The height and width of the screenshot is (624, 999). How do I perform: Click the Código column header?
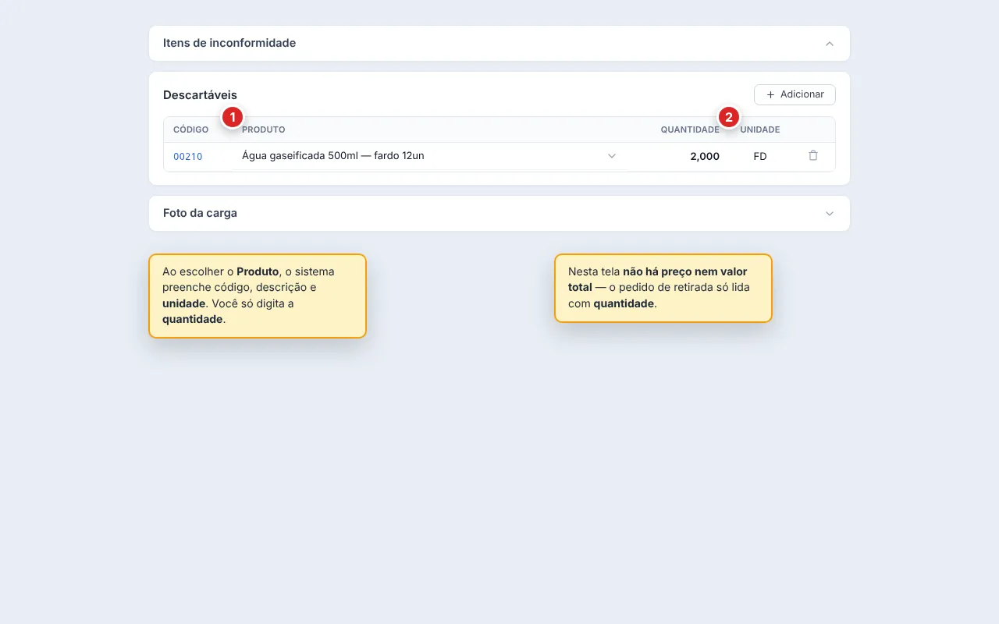(190, 129)
